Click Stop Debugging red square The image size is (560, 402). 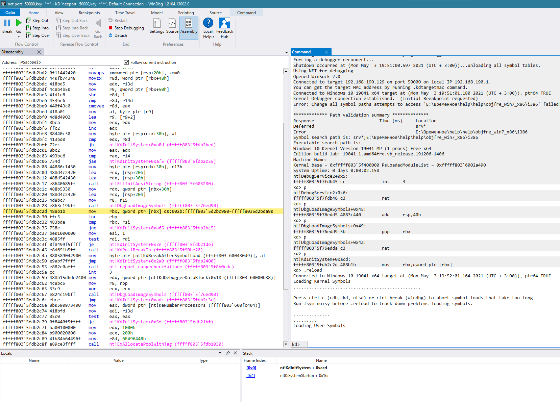[111, 28]
